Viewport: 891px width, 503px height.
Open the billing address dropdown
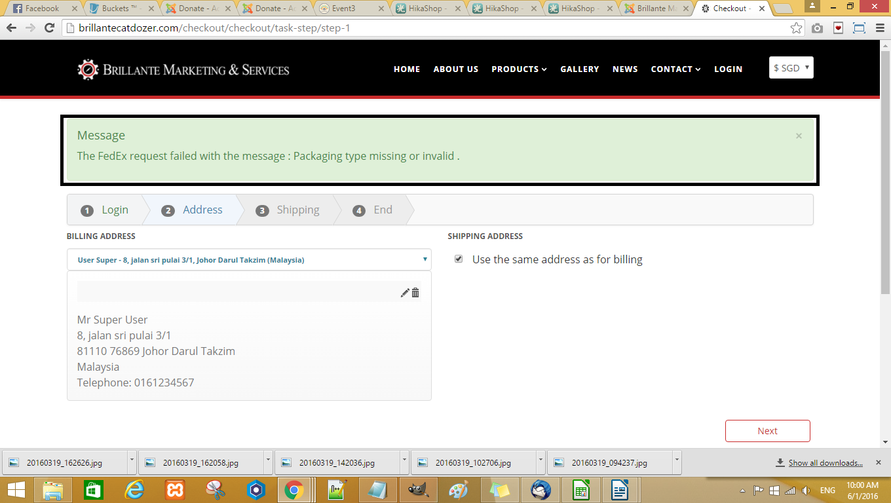pos(249,259)
